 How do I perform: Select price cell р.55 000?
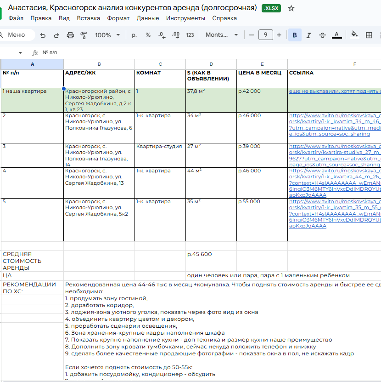pos(262,220)
